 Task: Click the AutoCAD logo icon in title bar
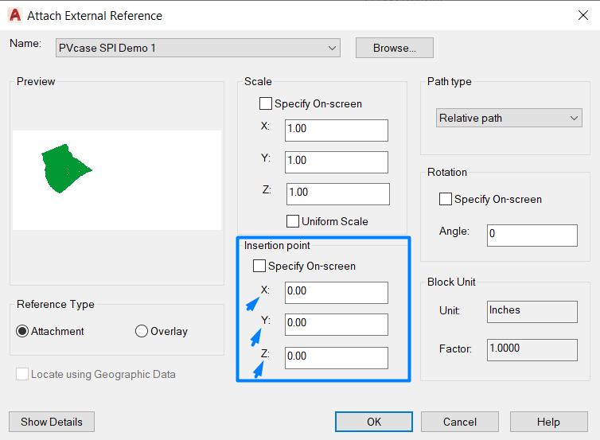coord(14,15)
